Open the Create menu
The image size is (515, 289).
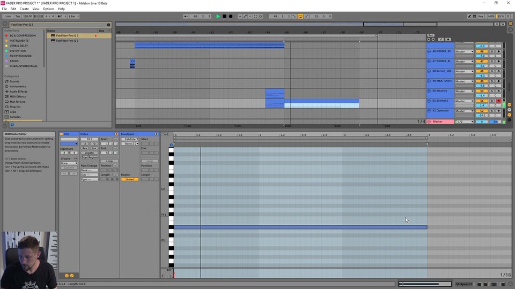(x=24, y=9)
